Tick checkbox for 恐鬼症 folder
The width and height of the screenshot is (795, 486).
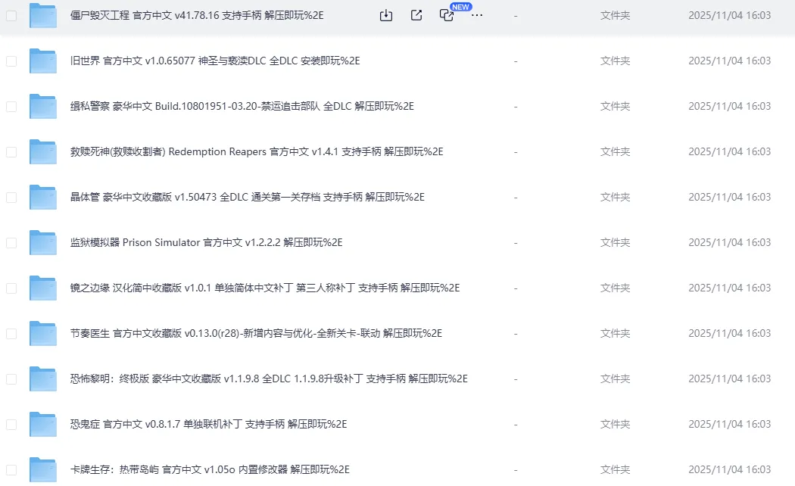click(11, 424)
